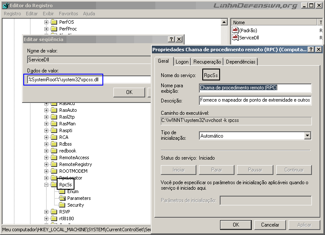Collapse the RpcSs tree node

pyautogui.click(x=47, y=185)
